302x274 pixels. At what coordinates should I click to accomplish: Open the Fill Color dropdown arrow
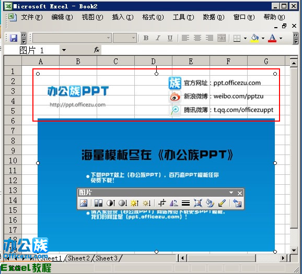point(263,38)
